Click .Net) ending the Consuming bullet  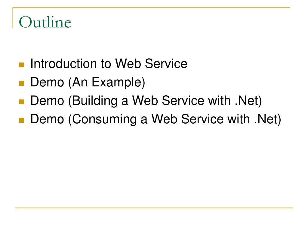267,119
